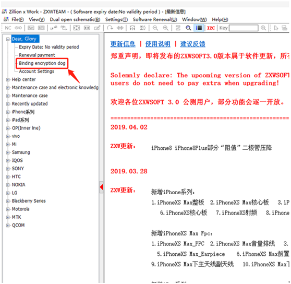Image resolution: width=291 pixels, height=284 pixels.
Task: Select Binding encryption dog
Action: (42, 63)
